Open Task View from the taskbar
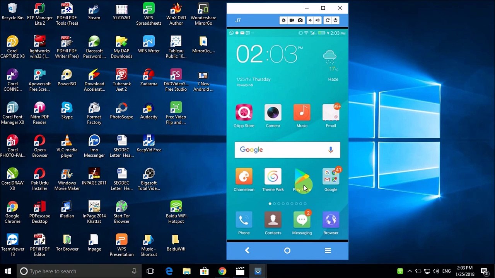Viewport: 495px width, 278px height. [150, 271]
